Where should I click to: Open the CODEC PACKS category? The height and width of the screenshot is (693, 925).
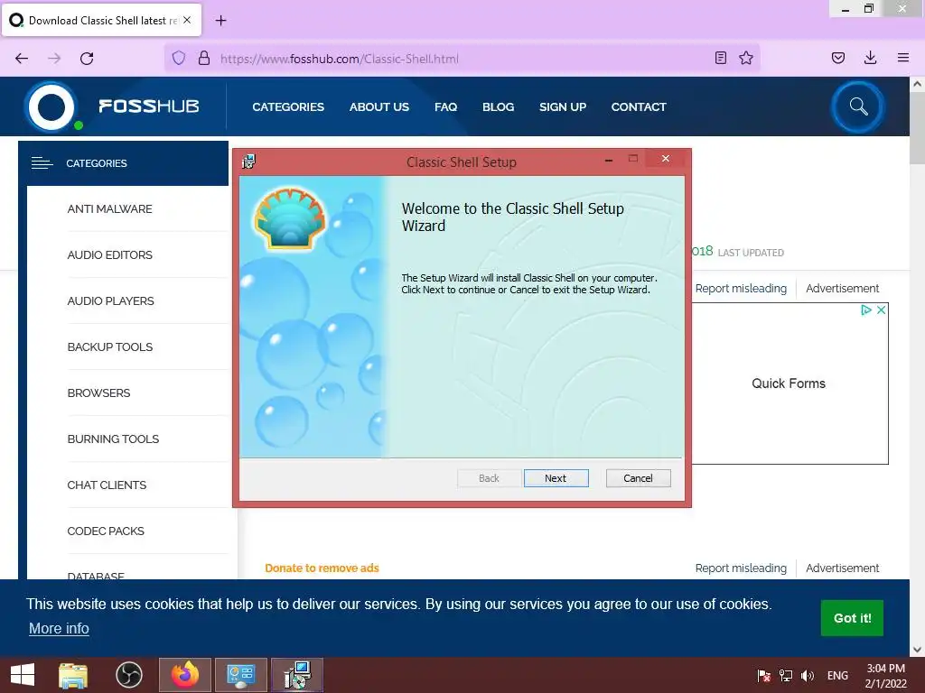click(106, 531)
